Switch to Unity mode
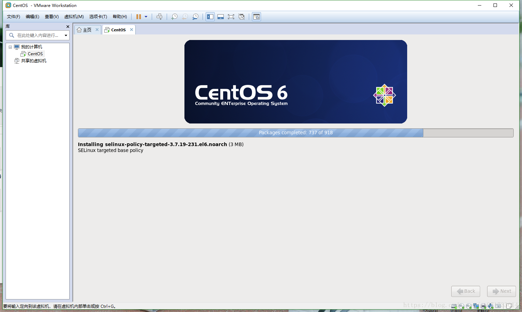Image resolution: width=522 pixels, height=312 pixels. click(x=242, y=17)
